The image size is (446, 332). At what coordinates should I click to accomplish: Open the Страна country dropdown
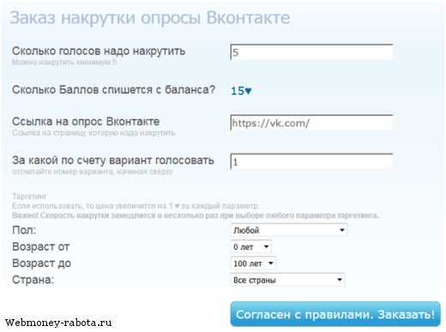(x=287, y=280)
